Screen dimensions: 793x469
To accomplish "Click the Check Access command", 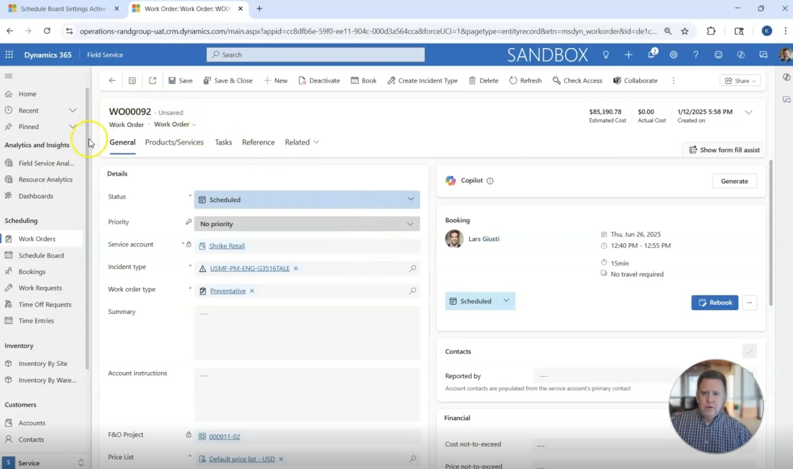I will 578,80.
